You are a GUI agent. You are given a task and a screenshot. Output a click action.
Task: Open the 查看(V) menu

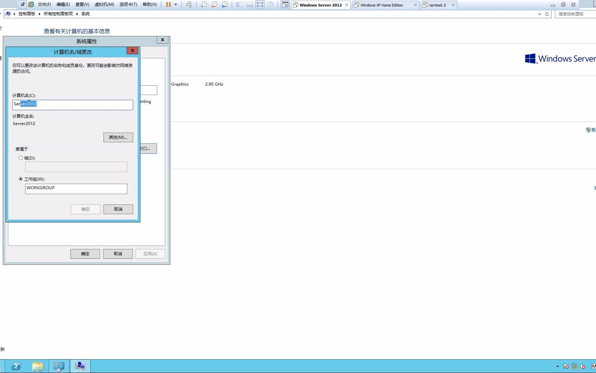82,4
